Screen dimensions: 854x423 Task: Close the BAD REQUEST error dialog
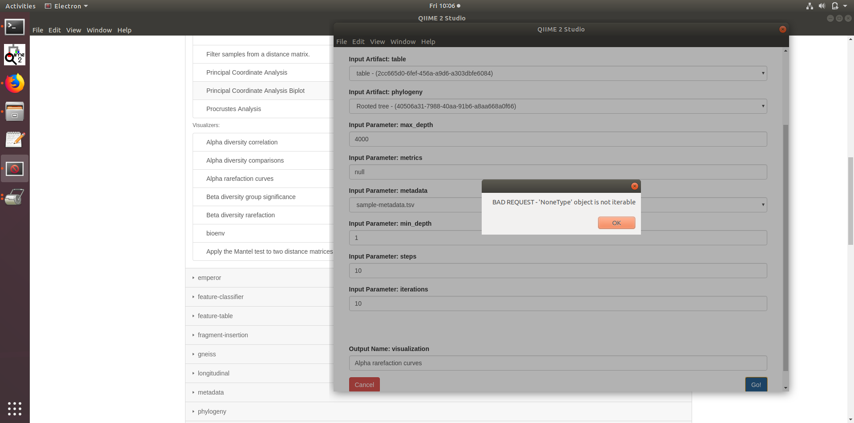[616, 223]
